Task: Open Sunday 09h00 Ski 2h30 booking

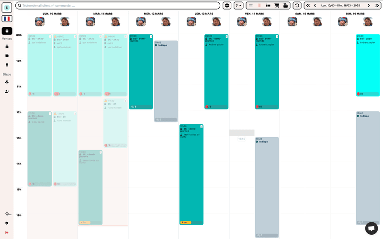Action: 368,65
